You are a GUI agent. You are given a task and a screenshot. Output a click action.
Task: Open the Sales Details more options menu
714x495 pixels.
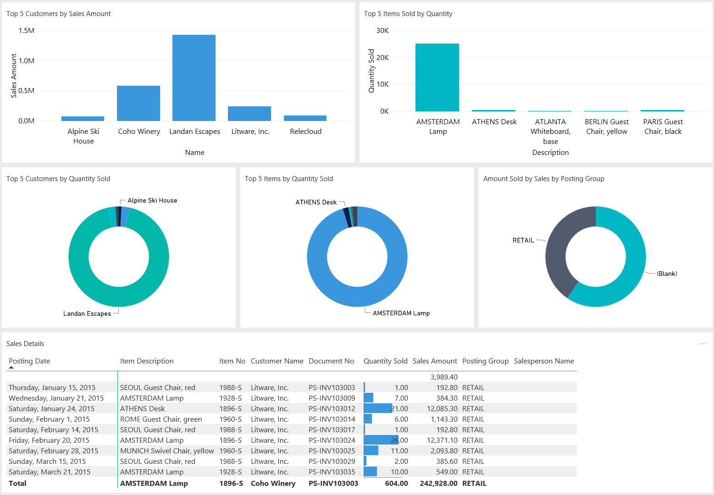[x=703, y=343]
